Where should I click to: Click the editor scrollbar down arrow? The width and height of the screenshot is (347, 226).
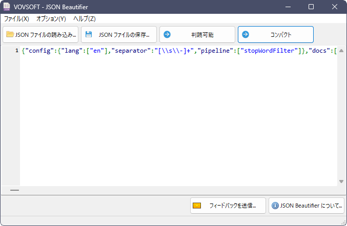point(341,182)
